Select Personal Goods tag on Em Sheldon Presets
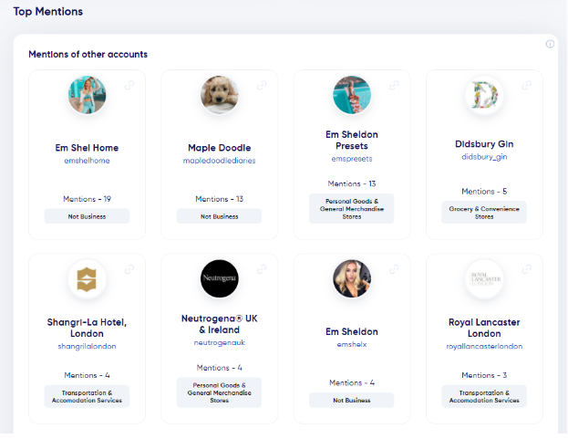 click(352, 209)
